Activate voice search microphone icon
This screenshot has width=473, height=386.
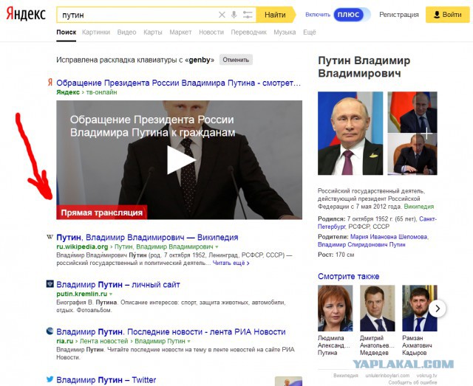click(234, 15)
